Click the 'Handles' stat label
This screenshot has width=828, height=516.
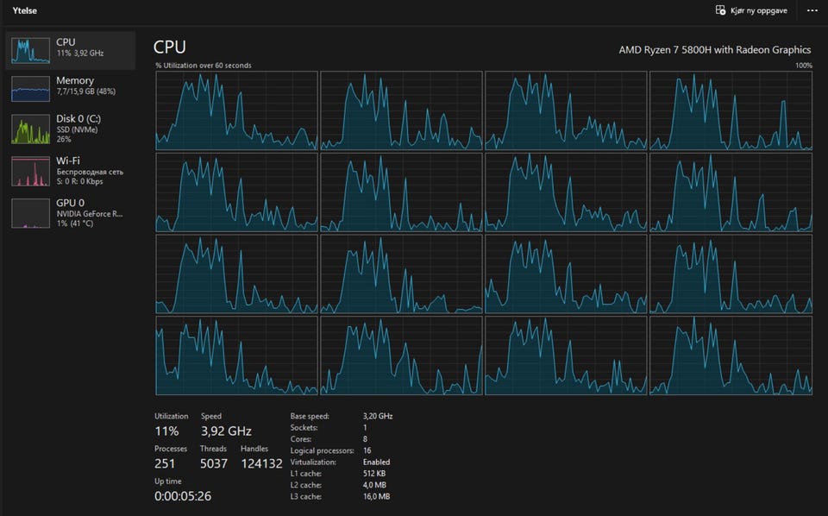(254, 449)
